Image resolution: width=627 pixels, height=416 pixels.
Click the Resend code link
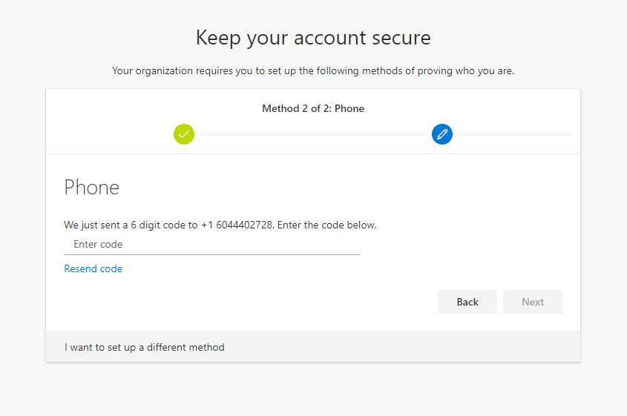point(93,268)
